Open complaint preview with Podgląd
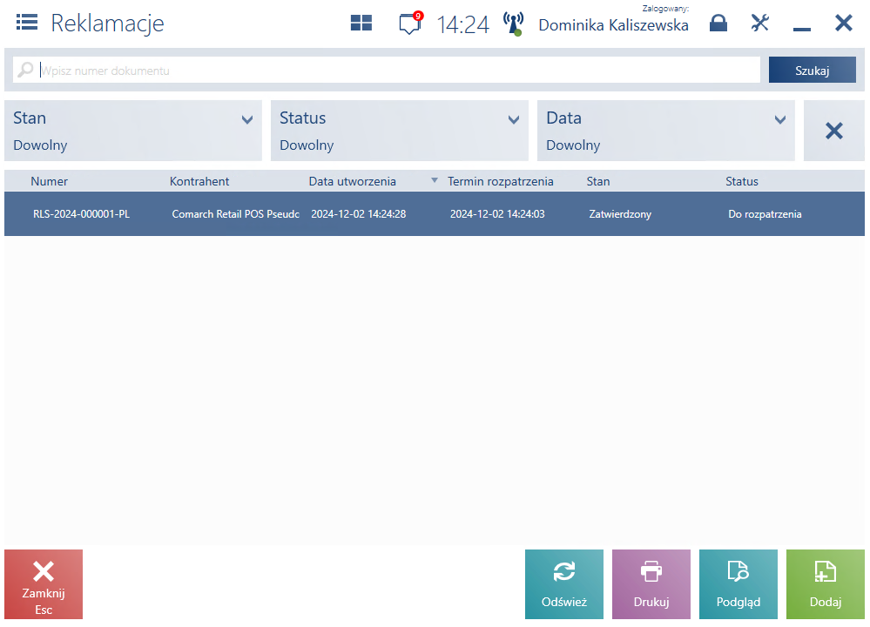 tap(738, 584)
